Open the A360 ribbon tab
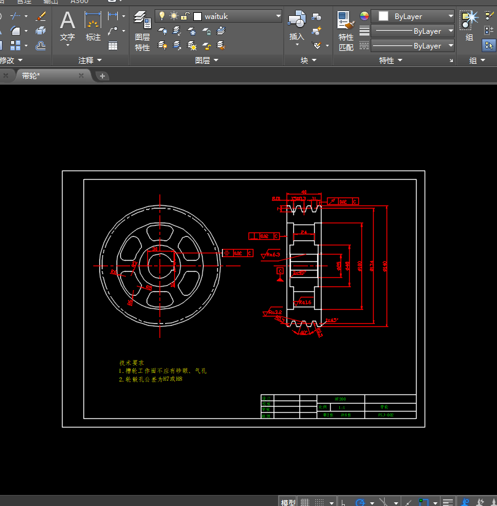 (79, 2)
